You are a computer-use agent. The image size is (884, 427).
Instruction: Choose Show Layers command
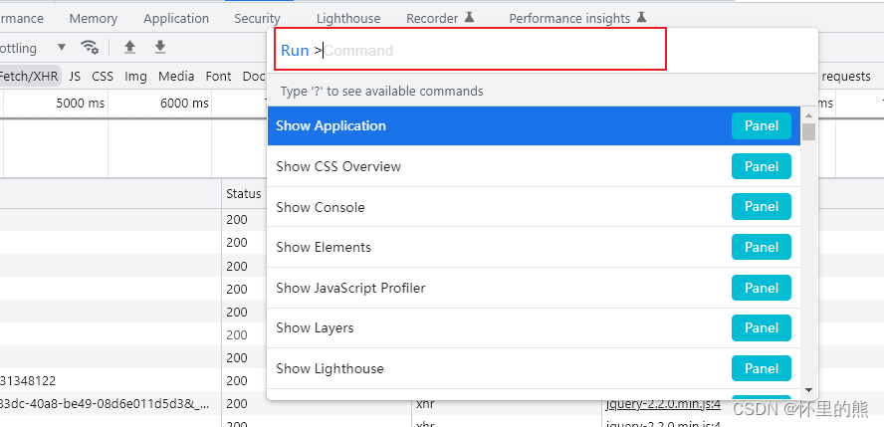[x=534, y=327]
